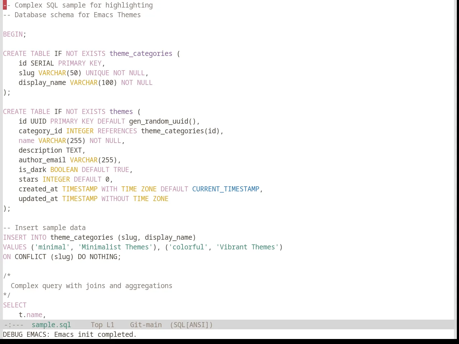
Task: Click '-- Database schema for Emacs Themes' comment
Action: coord(72,15)
